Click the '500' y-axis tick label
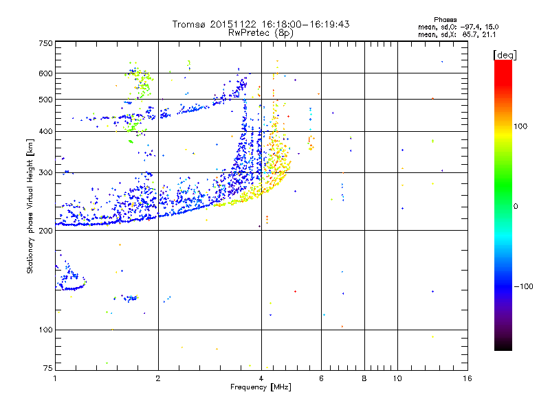Screen dimensions: 550x412 coord(46,100)
